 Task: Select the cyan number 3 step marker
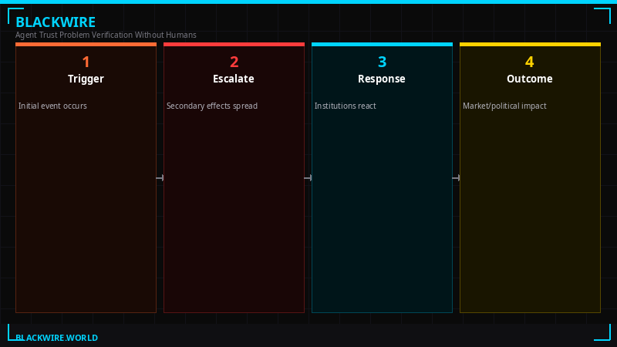click(382, 62)
